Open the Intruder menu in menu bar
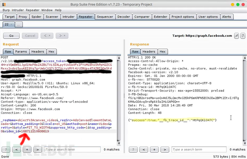Screen dimensions: 247x159 [x=18, y=10]
